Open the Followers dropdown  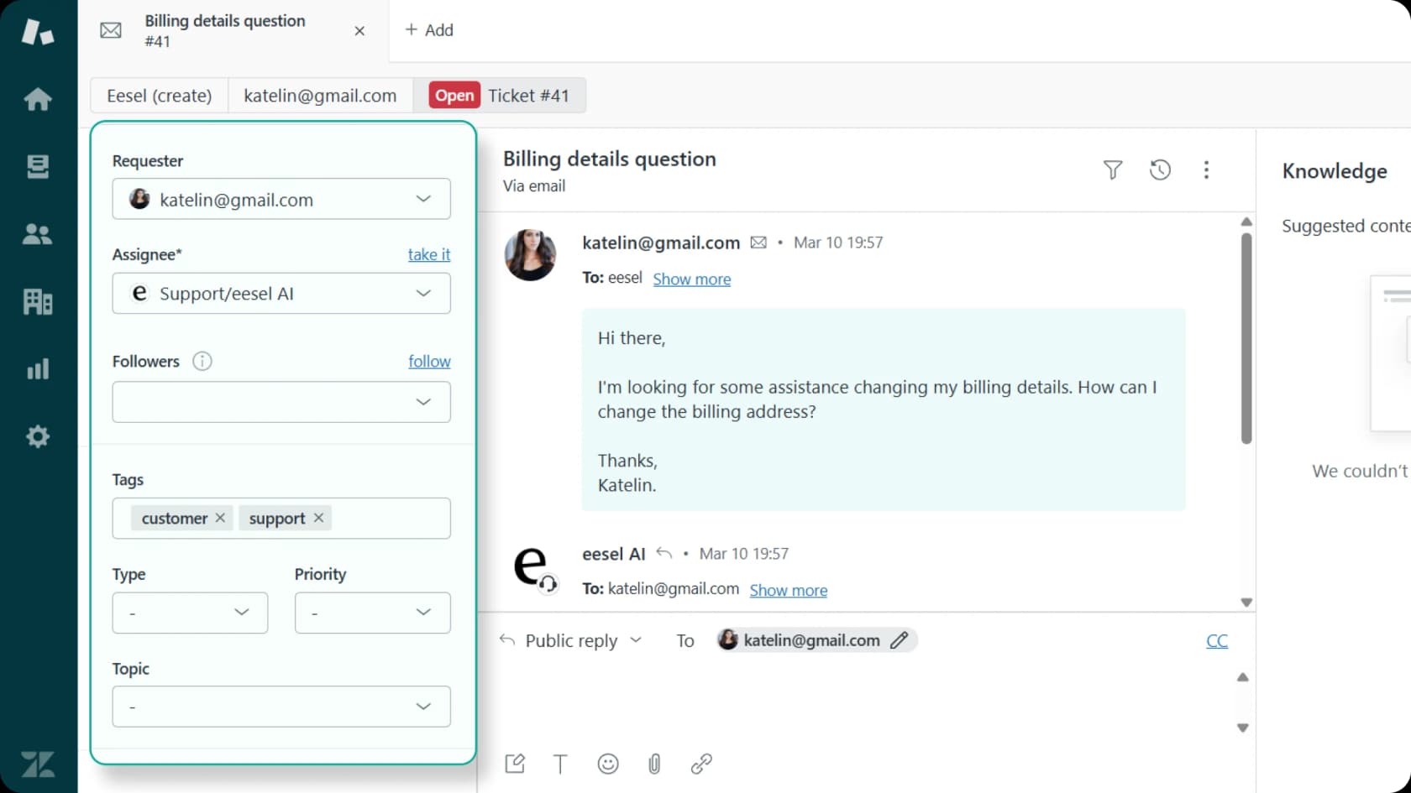[x=281, y=402]
